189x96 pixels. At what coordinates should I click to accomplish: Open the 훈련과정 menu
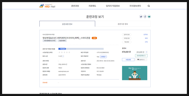point(75,6)
